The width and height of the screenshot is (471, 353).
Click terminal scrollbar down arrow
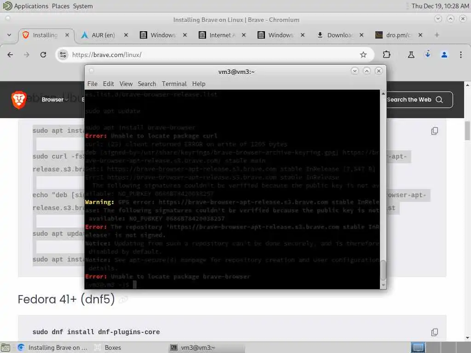click(383, 285)
